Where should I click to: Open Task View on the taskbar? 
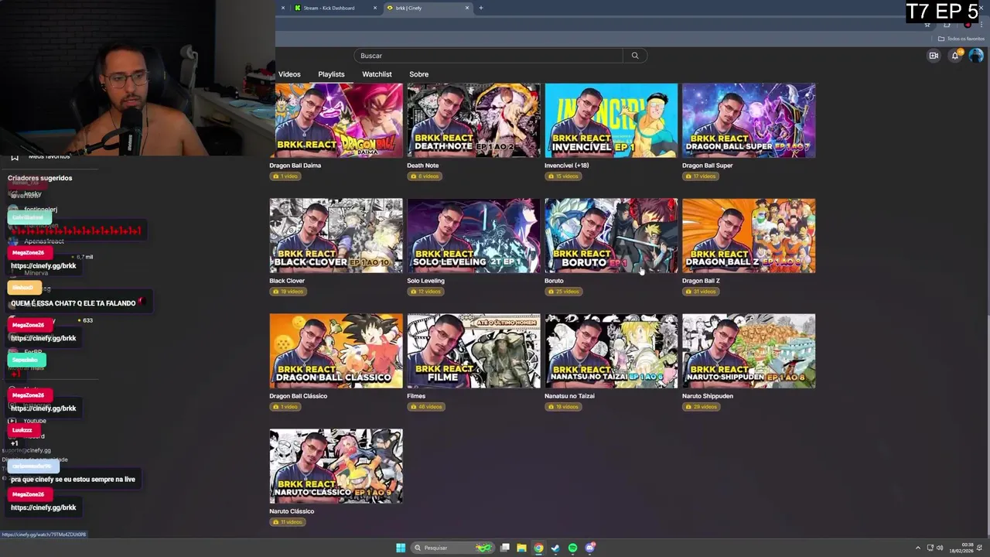tap(504, 548)
